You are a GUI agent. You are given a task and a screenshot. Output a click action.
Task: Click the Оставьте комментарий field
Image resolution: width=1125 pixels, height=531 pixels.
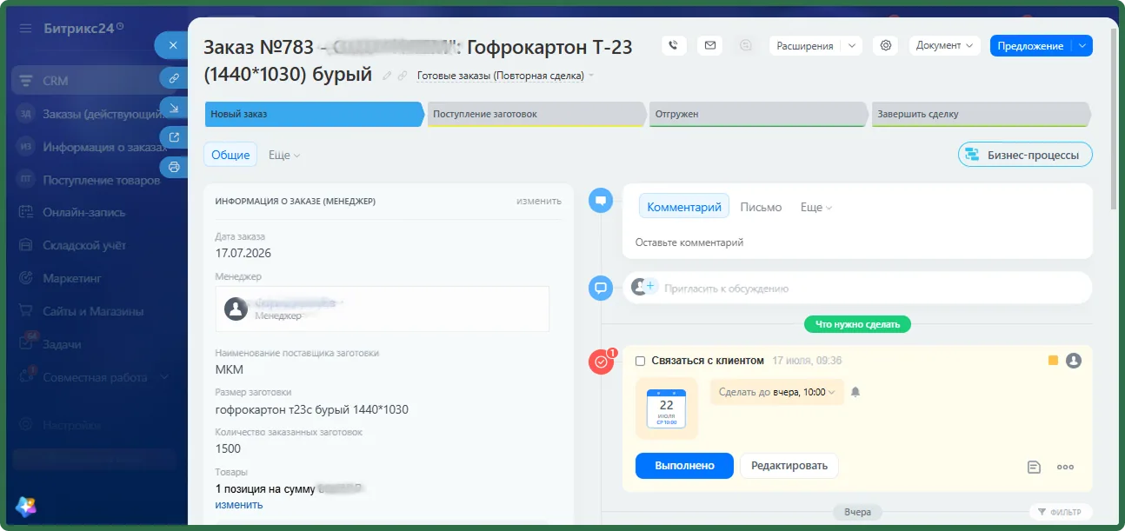(x=856, y=242)
